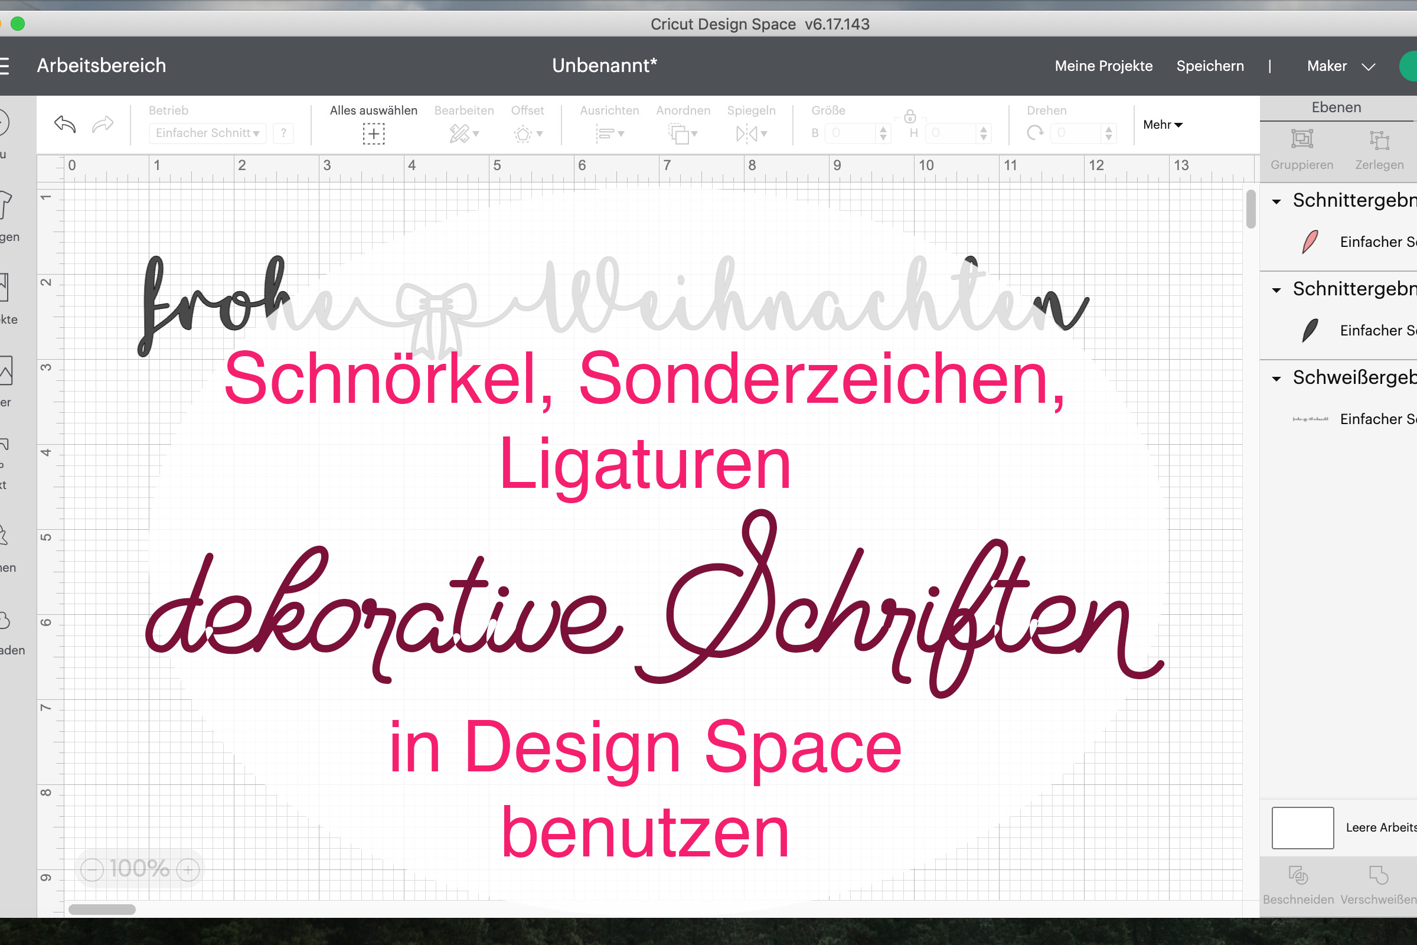Open the Einfacher Schnitt operation dropdown
Image resolution: width=1417 pixels, height=945 pixels.
[x=207, y=133]
